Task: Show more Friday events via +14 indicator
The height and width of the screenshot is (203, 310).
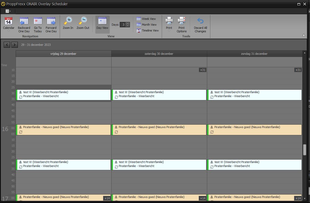Action: point(107,198)
